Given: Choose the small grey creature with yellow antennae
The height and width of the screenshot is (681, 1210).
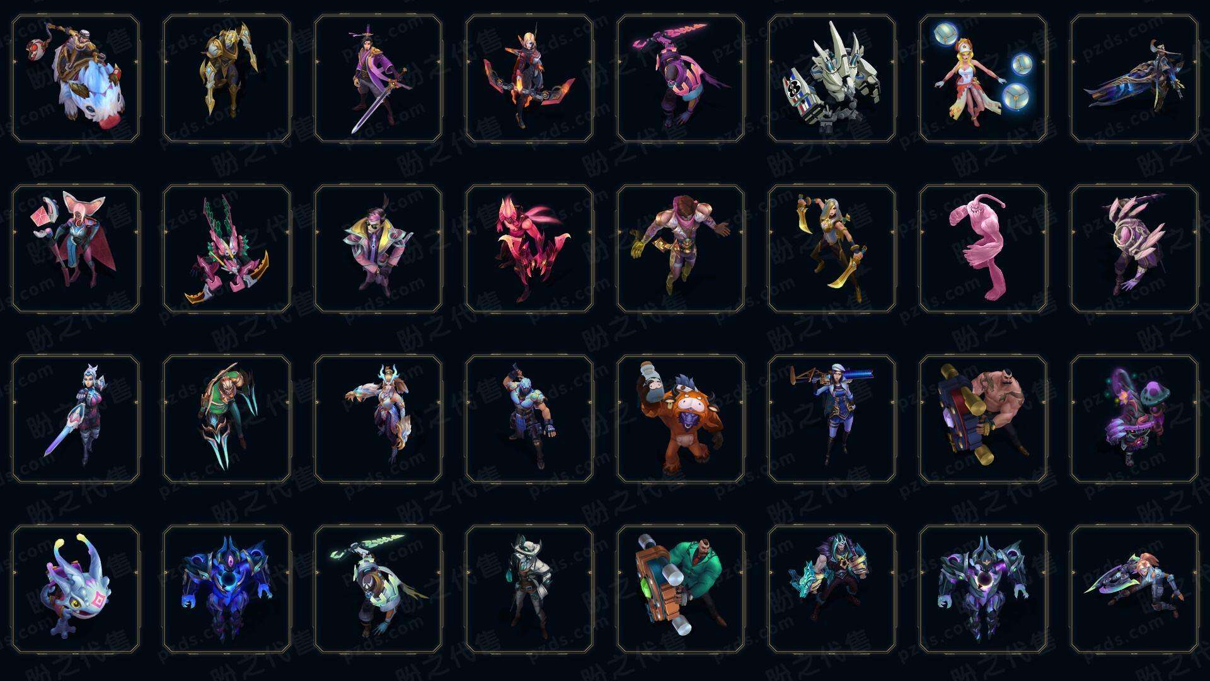Looking at the screenshot, I should coord(76,589).
